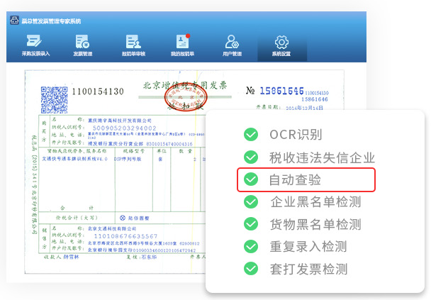This screenshot has height=300, width=431.
Task: Select the 重复录入检测 label
Action: [x=308, y=247]
